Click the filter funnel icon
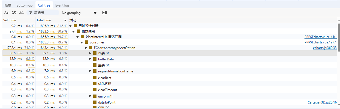The image size is (340, 109). click(x=31, y=13)
